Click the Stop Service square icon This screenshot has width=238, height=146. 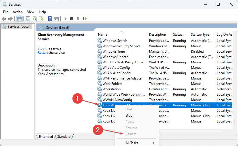click(72, 19)
